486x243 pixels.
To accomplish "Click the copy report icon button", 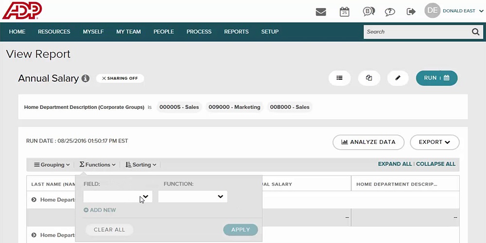I will tap(369, 78).
